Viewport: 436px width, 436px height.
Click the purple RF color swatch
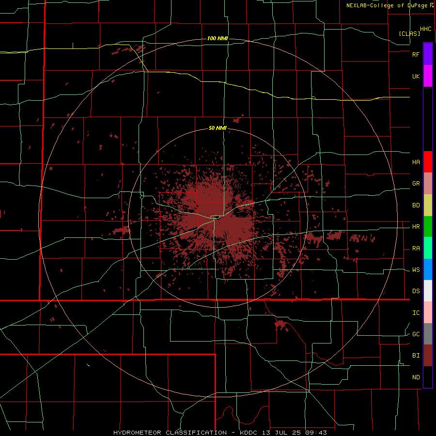428,54
